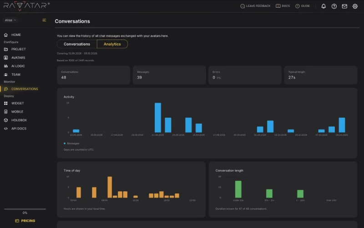The width and height of the screenshot is (364, 228).
Task: Click the Messages 39 stat card
Action: (x=169, y=75)
